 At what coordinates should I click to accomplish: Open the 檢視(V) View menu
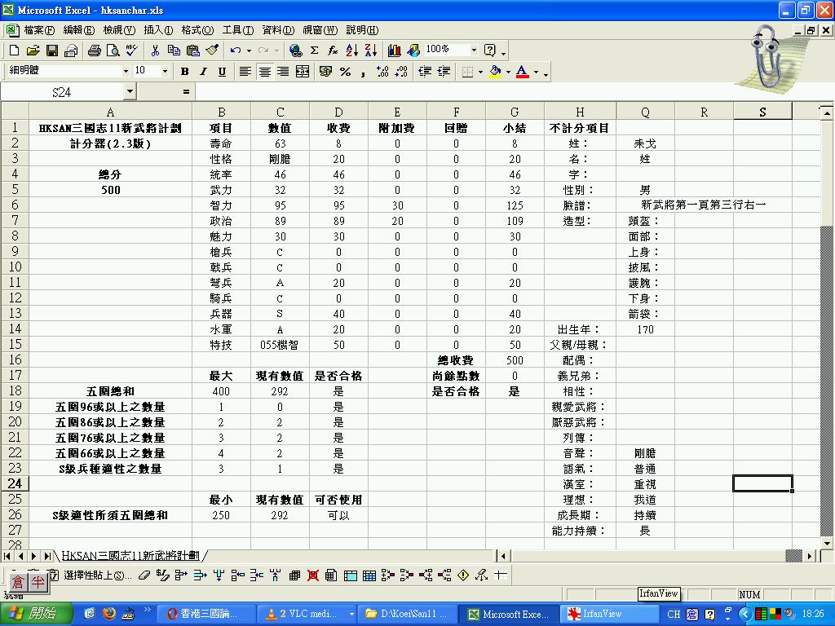click(119, 30)
